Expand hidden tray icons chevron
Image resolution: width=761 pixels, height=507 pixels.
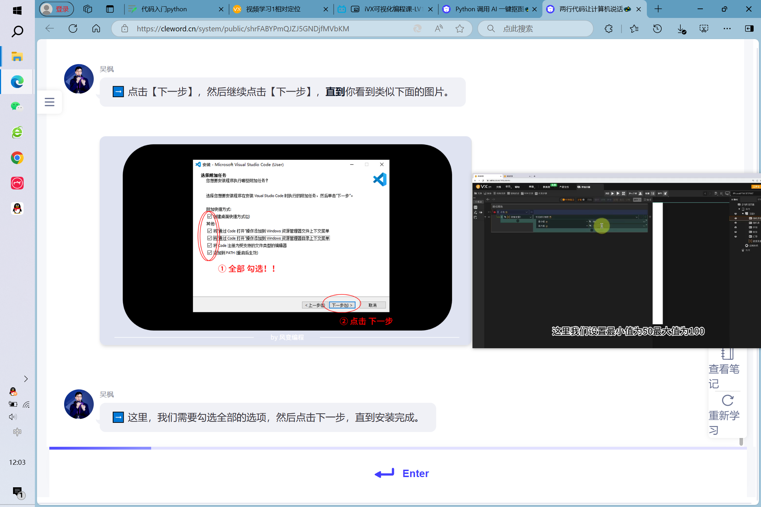pos(26,379)
